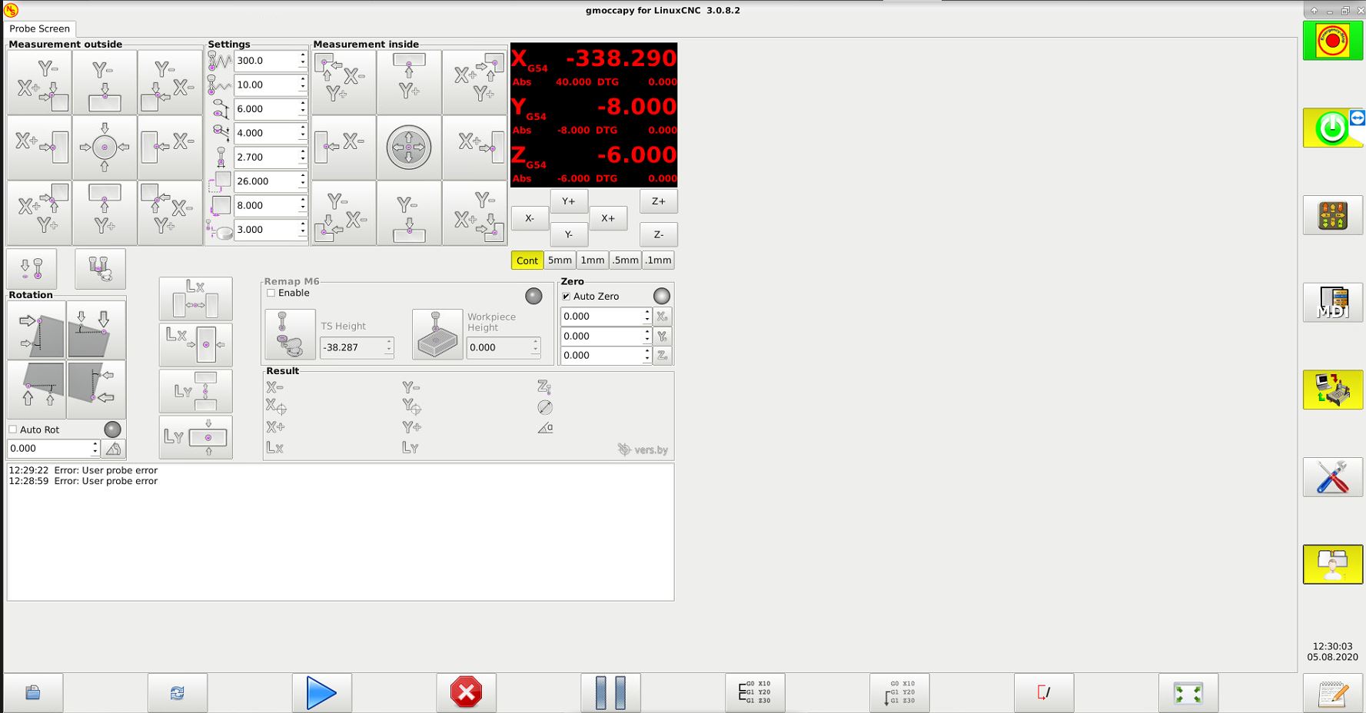Image resolution: width=1366 pixels, height=713 pixels.
Task: Uncheck the Auto Zero checkbox
Action: [567, 297]
